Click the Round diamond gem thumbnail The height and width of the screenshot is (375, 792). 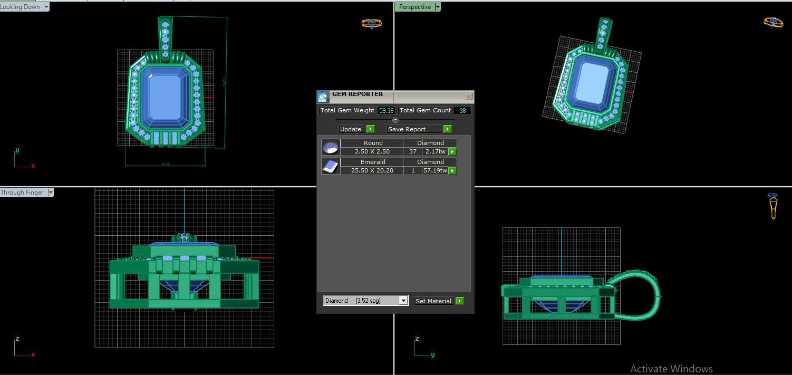pyautogui.click(x=331, y=147)
